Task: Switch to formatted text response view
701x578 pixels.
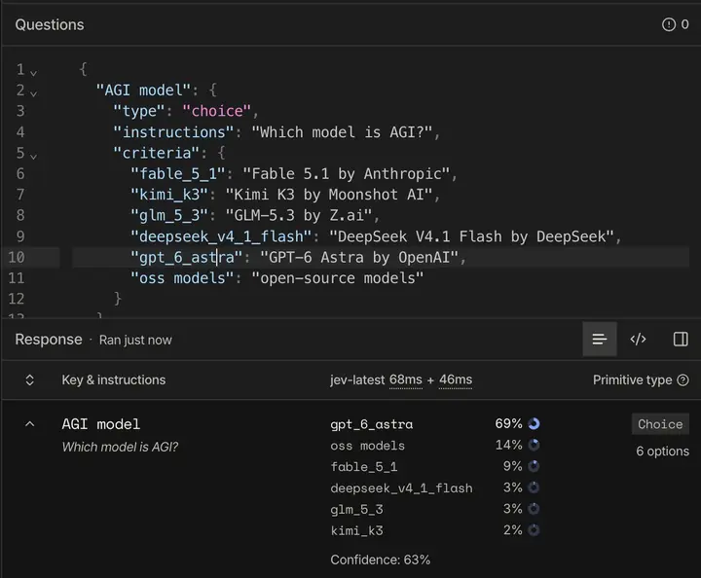Action: [x=600, y=339]
